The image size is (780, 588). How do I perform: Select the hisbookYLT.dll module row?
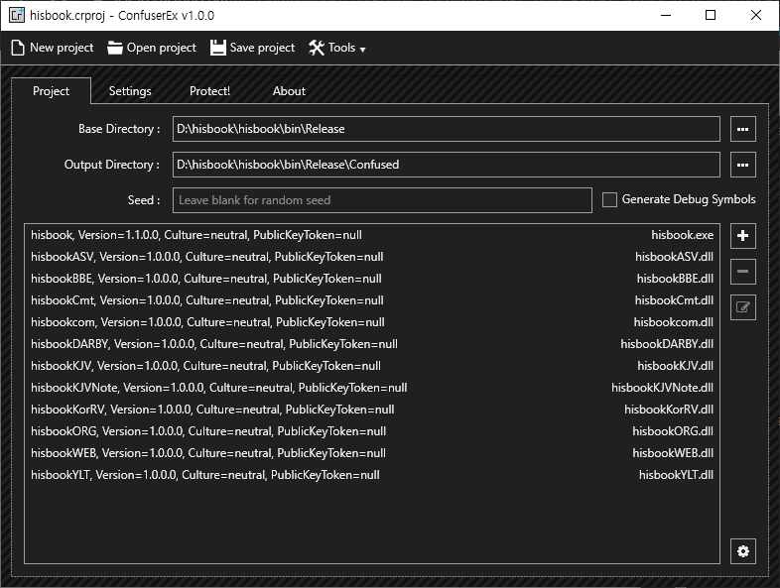[371, 475]
